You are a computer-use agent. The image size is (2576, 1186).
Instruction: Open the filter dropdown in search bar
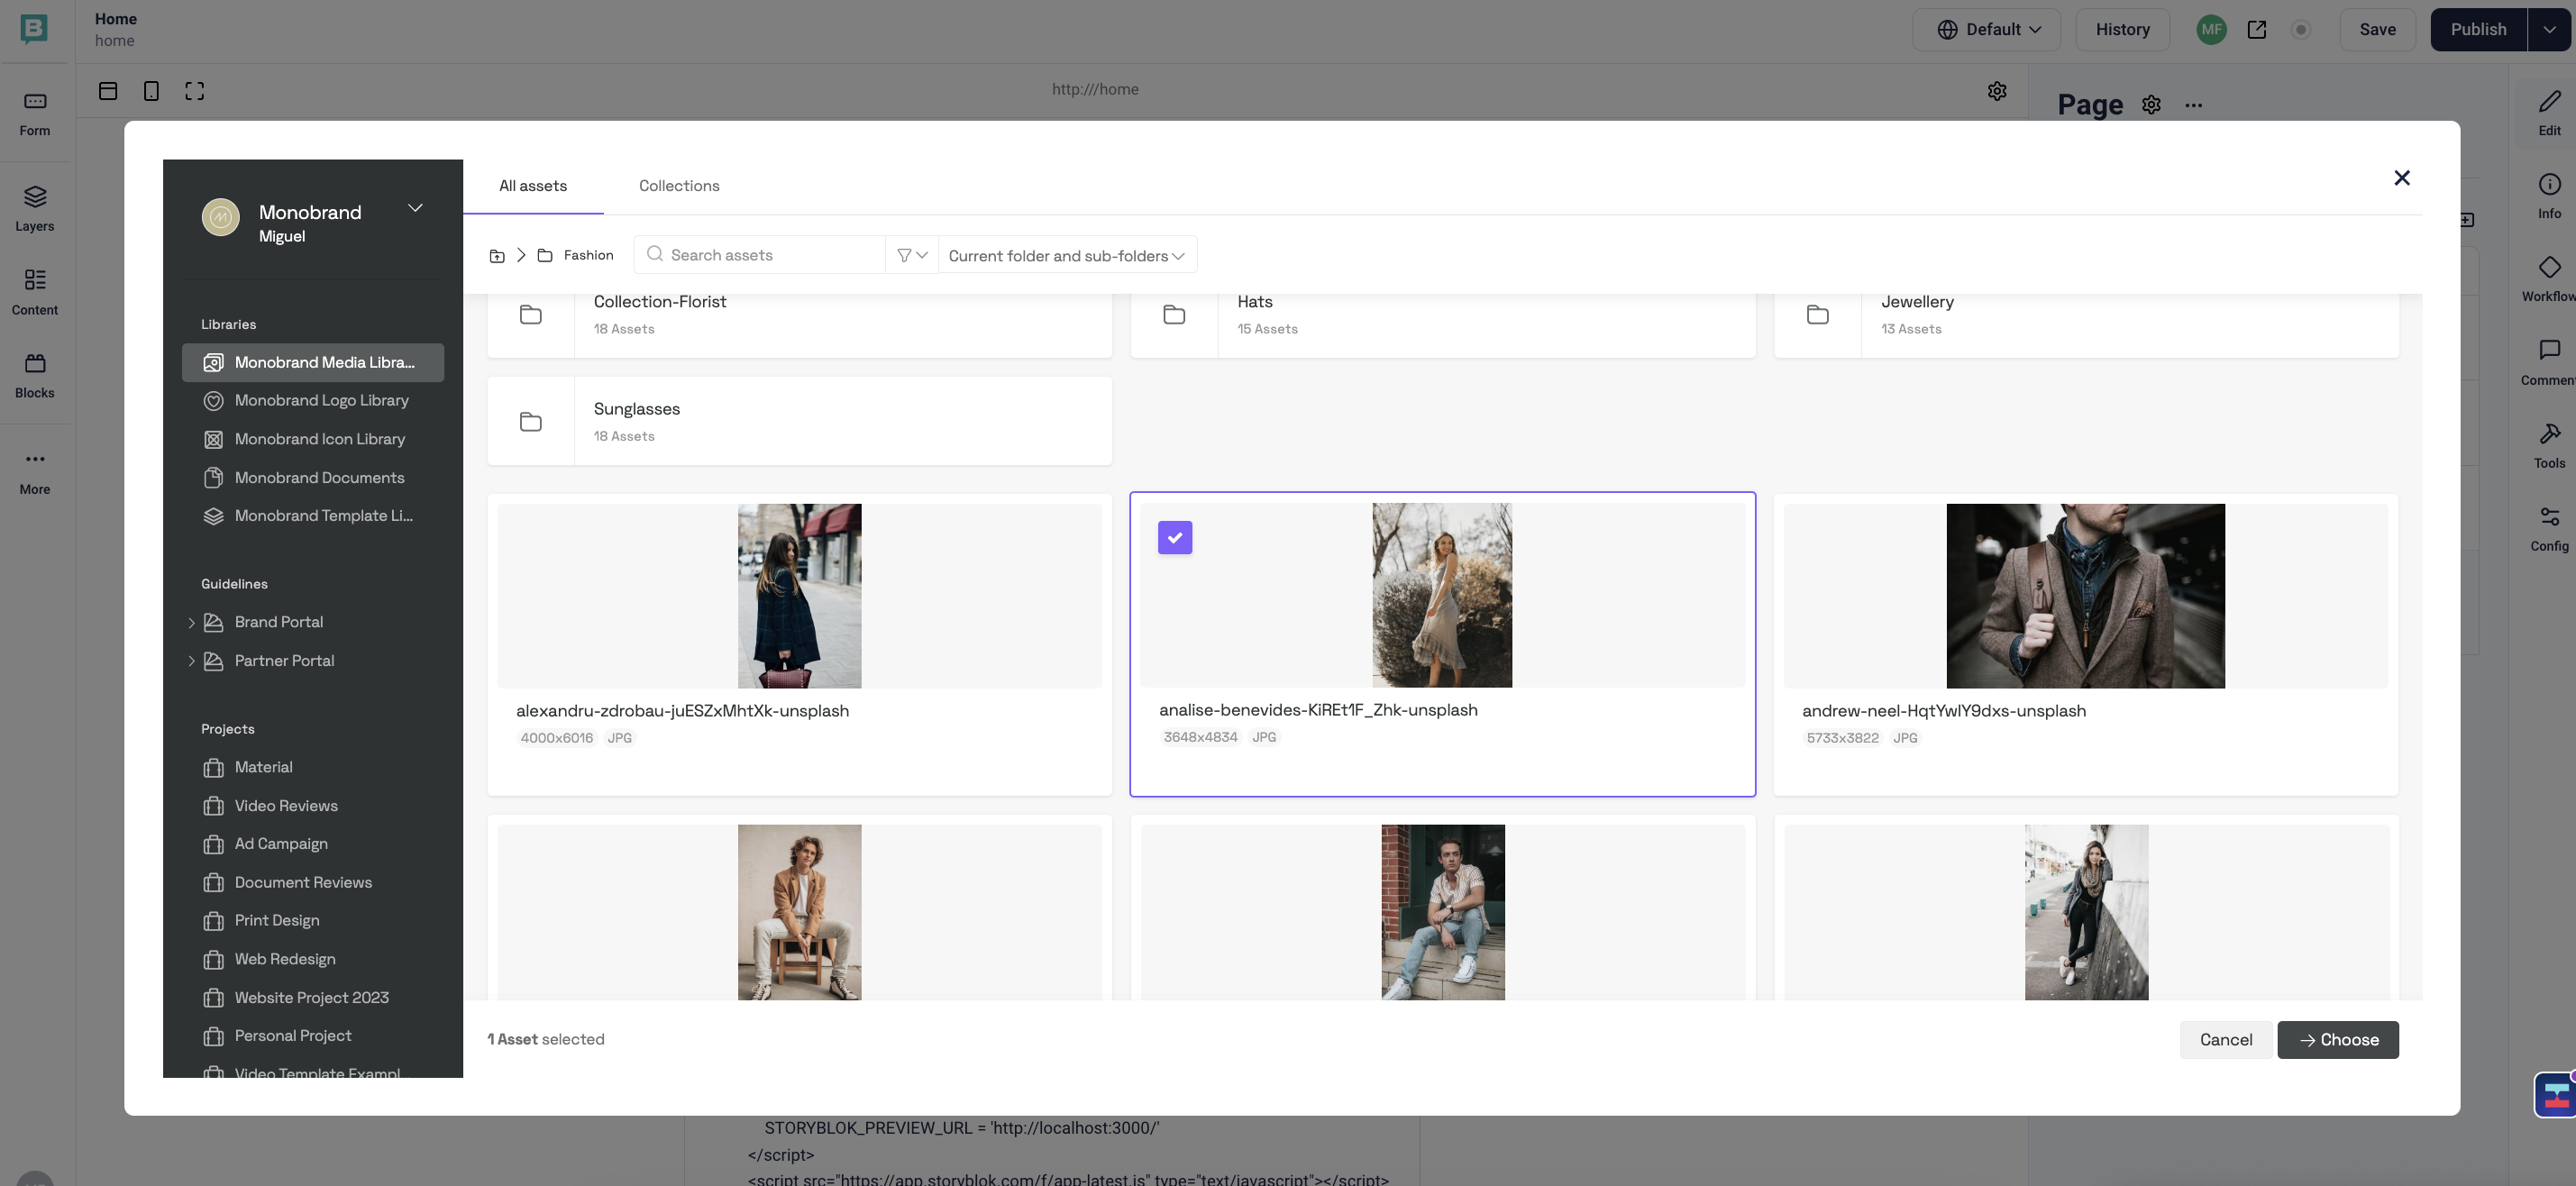click(x=912, y=256)
